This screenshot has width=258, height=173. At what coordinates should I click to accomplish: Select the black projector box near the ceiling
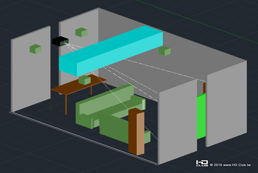[60, 41]
